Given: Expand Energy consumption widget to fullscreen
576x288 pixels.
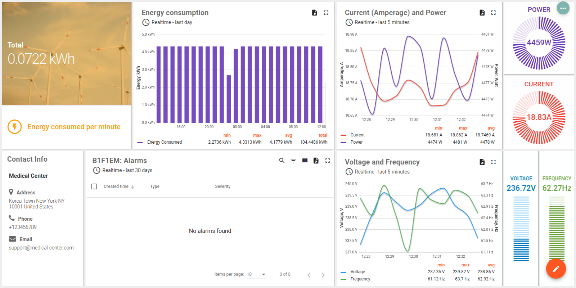Looking at the screenshot, I should pos(326,13).
